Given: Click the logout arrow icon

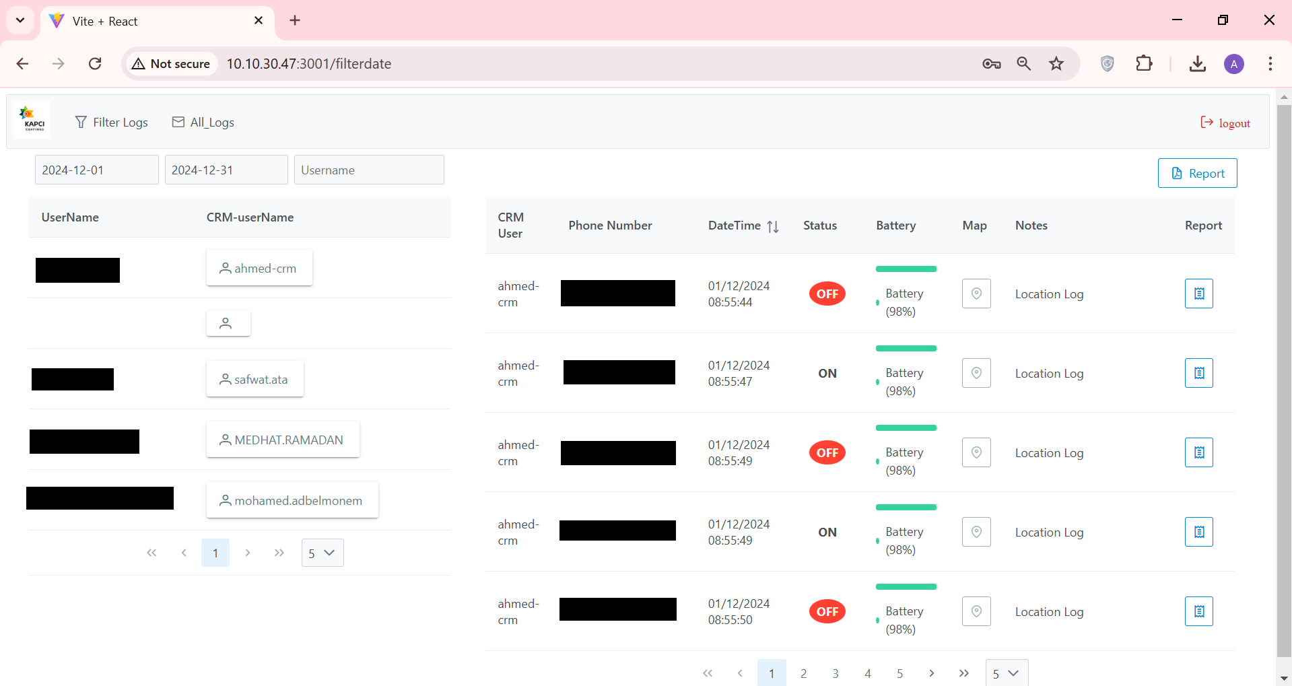Looking at the screenshot, I should click(x=1206, y=123).
